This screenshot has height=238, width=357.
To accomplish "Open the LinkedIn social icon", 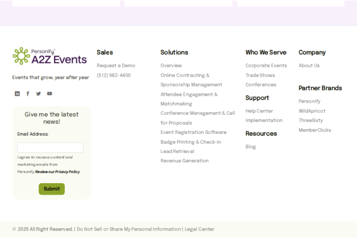I will point(17,93).
